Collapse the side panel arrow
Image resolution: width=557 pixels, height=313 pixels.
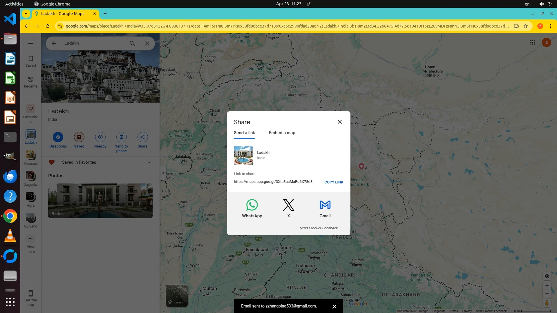(x=163, y=173)
